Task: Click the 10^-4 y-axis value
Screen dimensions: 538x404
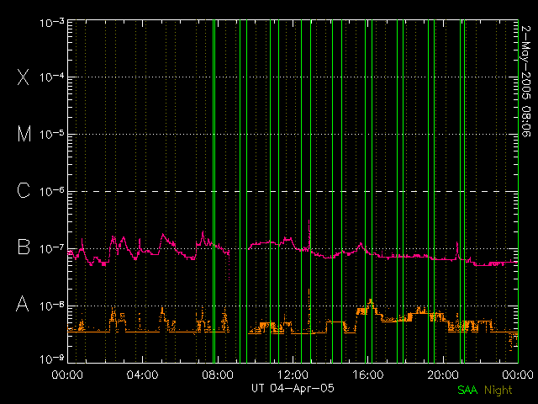Action: coord(52,77)
